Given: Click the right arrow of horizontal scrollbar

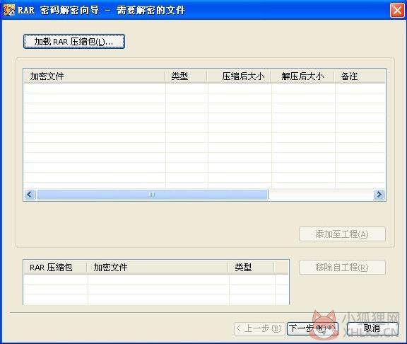Looking at the screenshot, I should [379, 194].
